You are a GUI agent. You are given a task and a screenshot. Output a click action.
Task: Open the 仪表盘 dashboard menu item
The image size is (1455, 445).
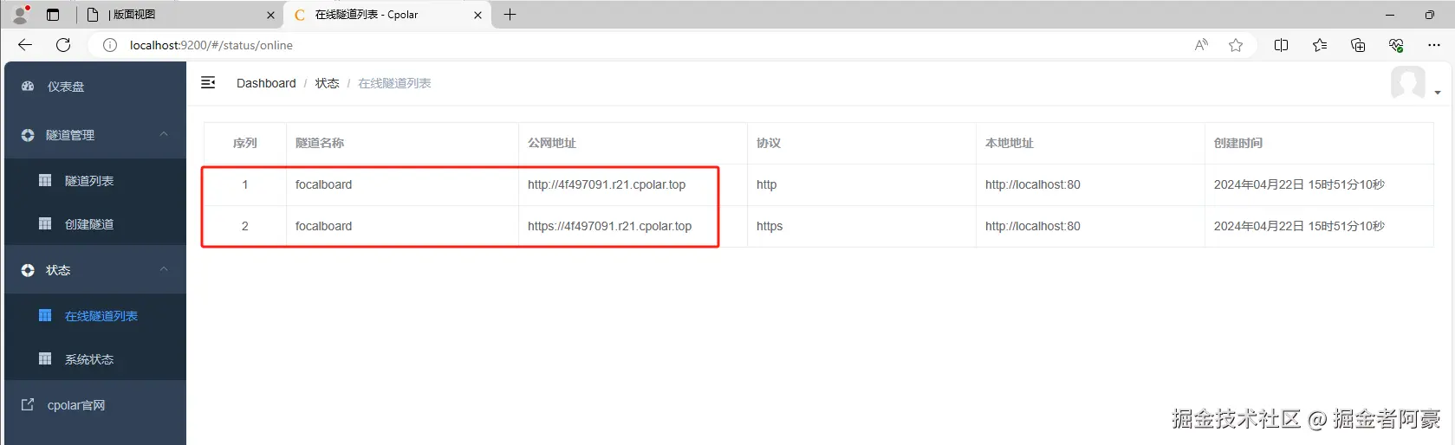pyautogui.click(x=95, y=87)
